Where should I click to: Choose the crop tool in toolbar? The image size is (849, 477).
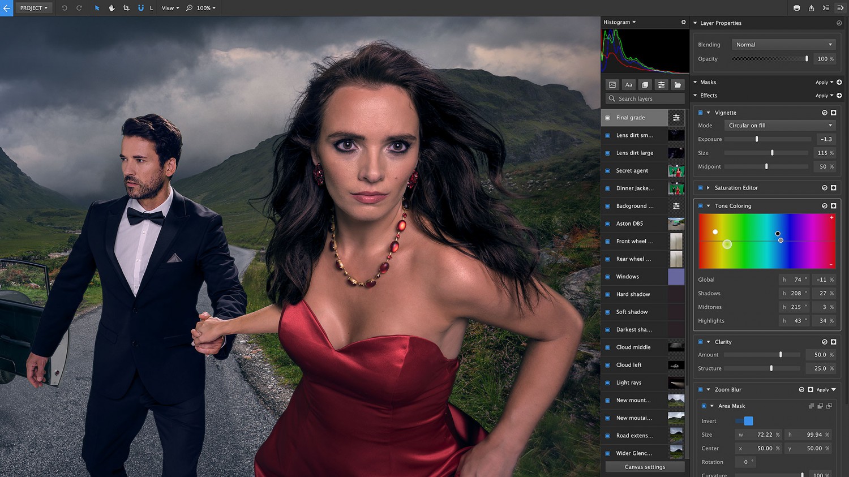point(126,8)
